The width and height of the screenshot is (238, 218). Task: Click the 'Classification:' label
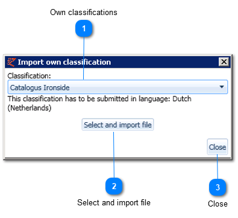click(29, 76)
